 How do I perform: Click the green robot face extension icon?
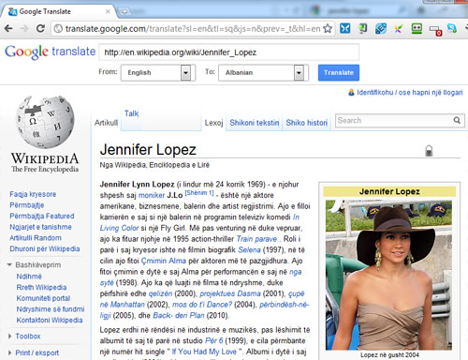click(417, 29)
